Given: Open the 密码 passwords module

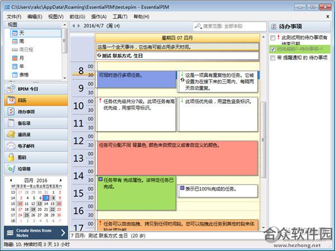Looking at the screenshot, I should 36,157.
